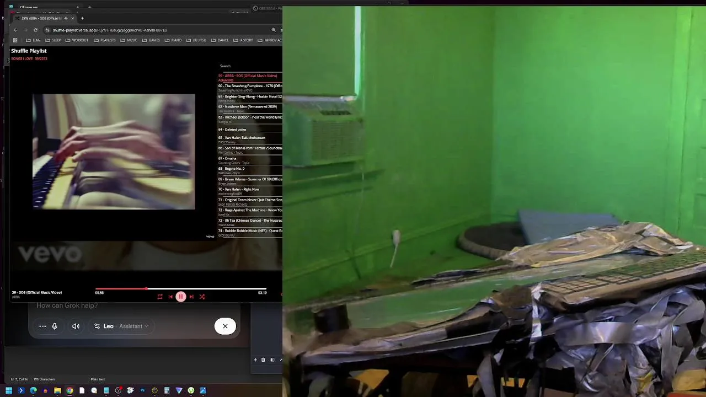The image size is (706, 397).
Task: Close the Grok voice mode with X
Action: tap(225, 326)
